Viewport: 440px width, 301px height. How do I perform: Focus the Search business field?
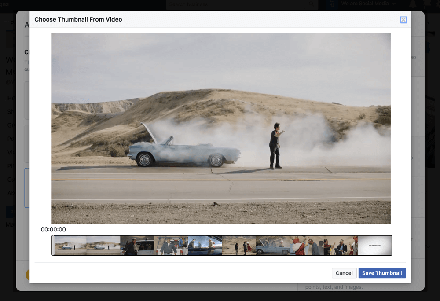pyautogui.click(x=238, y=4)
